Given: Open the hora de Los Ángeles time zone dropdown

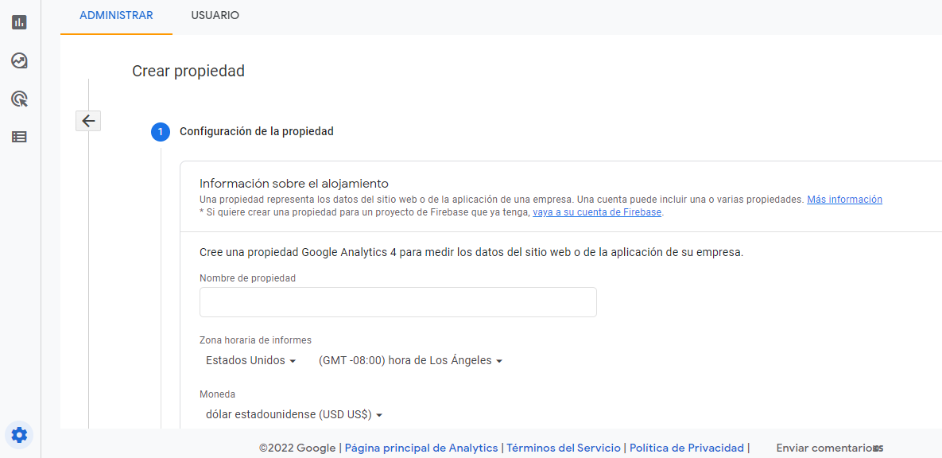Looking at the screenshot, I should pyautogui.click(x=410, y=361).
